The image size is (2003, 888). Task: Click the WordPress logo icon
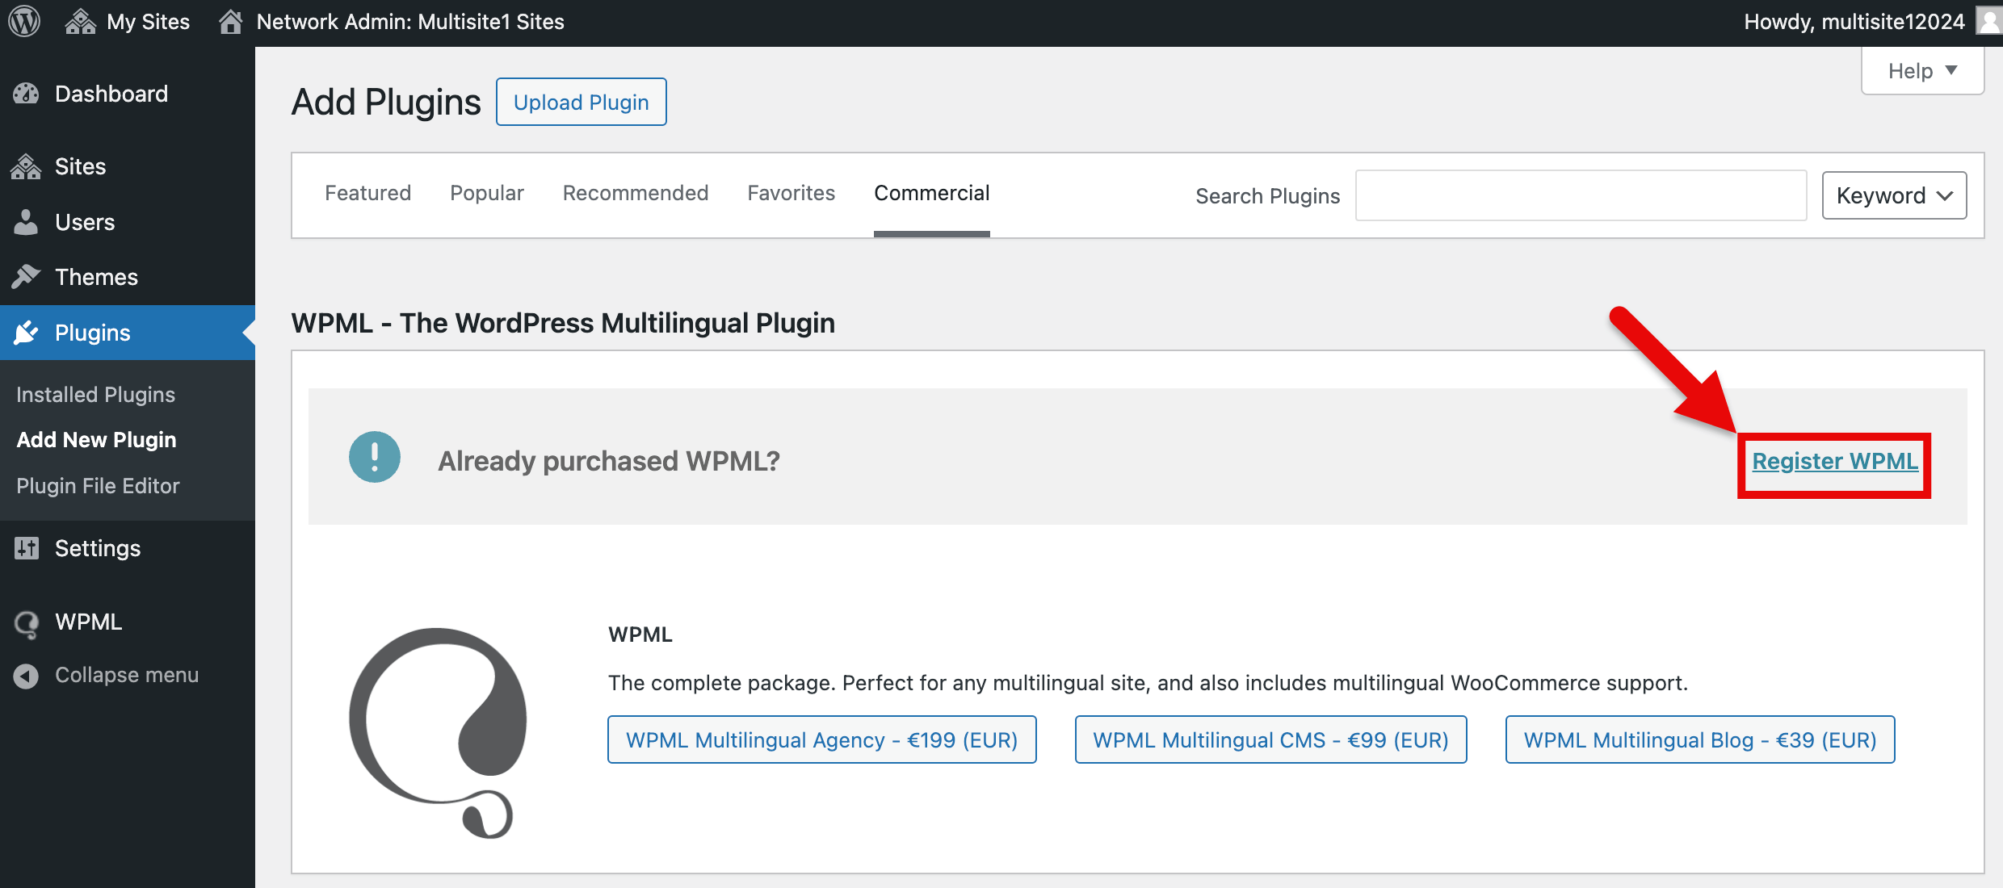coord(24,21)
